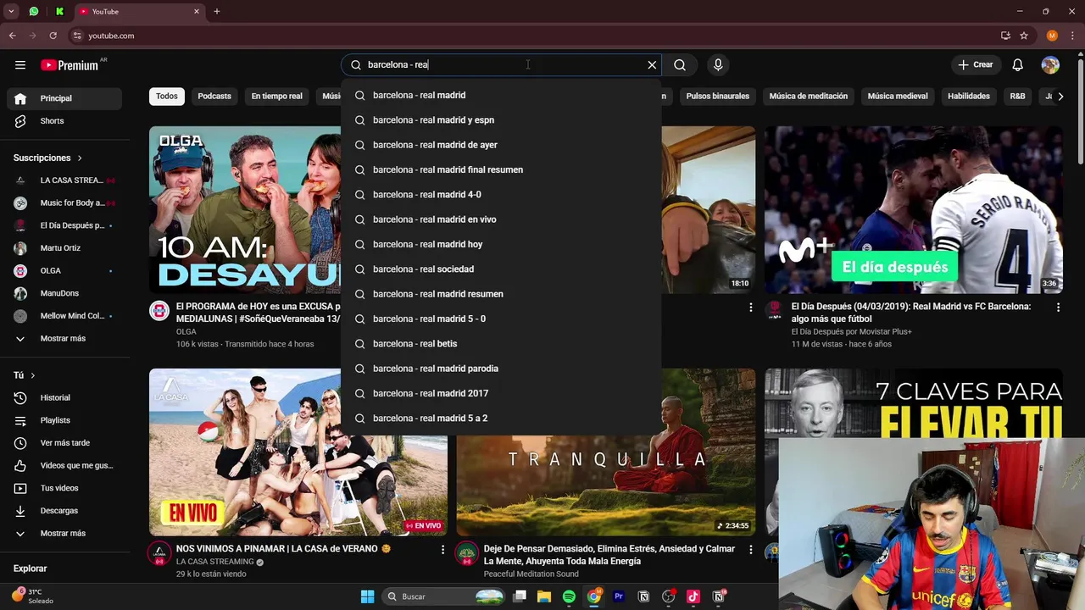This screenshot has height=610, width=1085.
Task: Open options for Deje De Pensar video
Action: [750, 550]
